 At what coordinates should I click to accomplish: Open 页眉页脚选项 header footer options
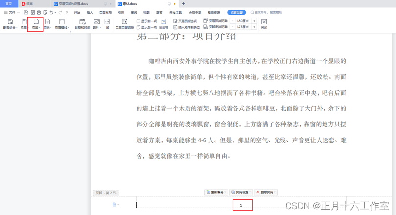[x=185, y=21]
